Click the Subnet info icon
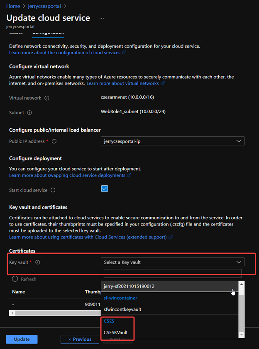Screen dimensions: 259x349 click(29, 113)
